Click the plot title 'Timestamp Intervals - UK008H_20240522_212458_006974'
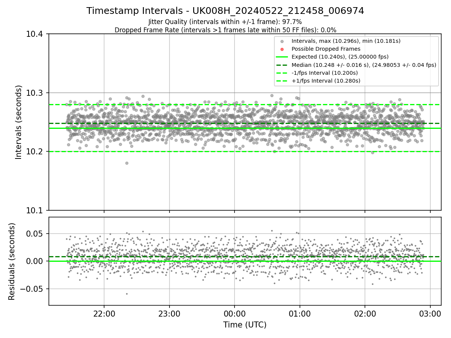The image size is (451, 338). pos(225,11)
